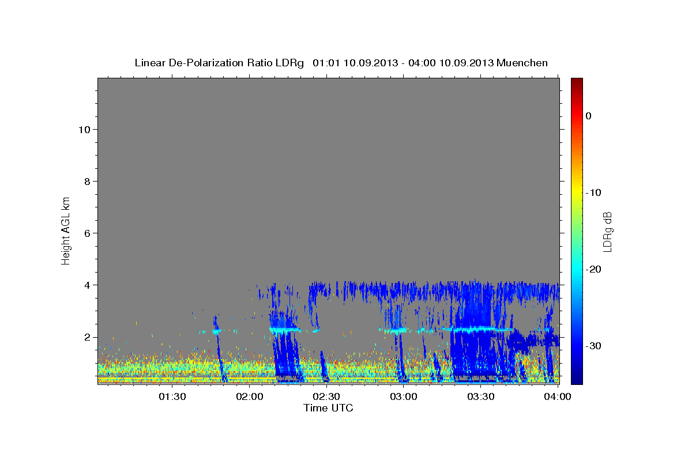Viewport: 692px width, 461px height.
Task: Click the height tick label 6
Action: pyautogui.click(x=86, y=233)
